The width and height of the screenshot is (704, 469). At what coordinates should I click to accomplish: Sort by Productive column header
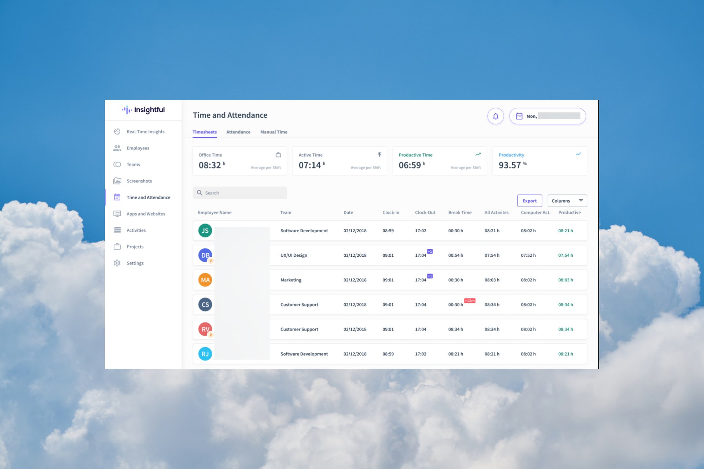(569, 213)
